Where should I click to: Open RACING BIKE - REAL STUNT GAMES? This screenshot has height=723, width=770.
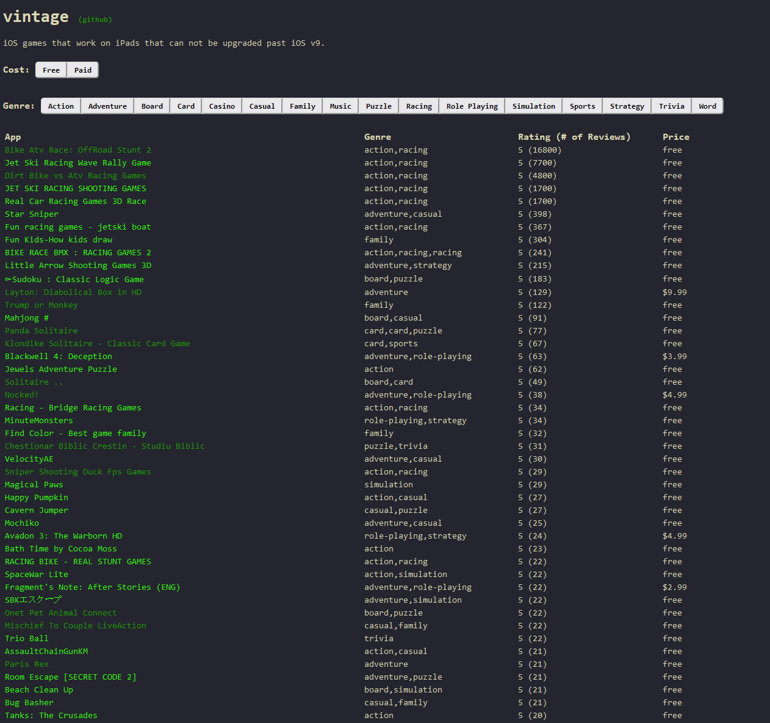click(78, 562)
